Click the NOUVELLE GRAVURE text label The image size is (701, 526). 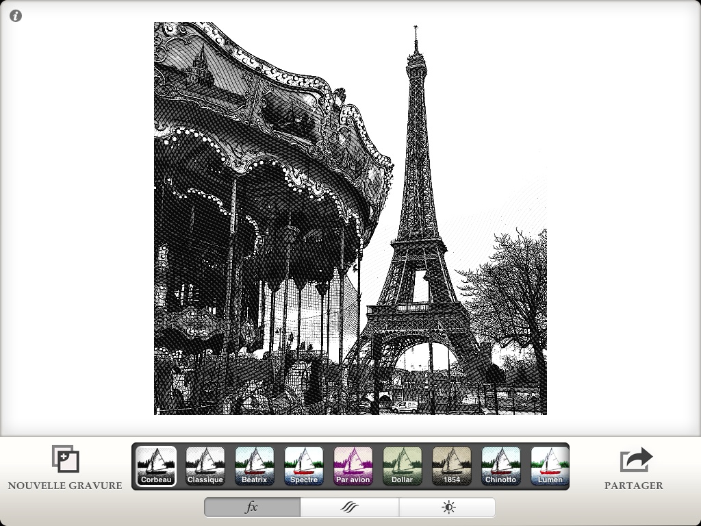coord(65,486)
